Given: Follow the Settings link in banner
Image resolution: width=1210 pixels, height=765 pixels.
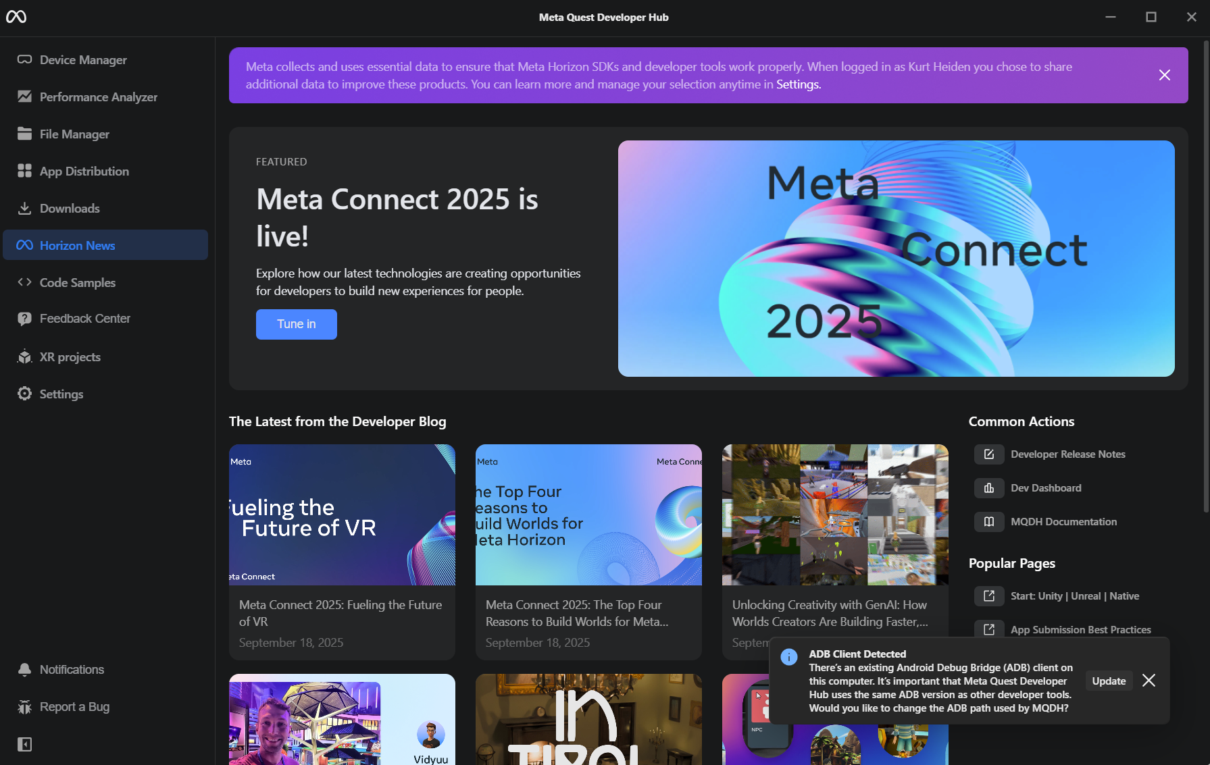Looking at the screenshot, I should (798, 84).
